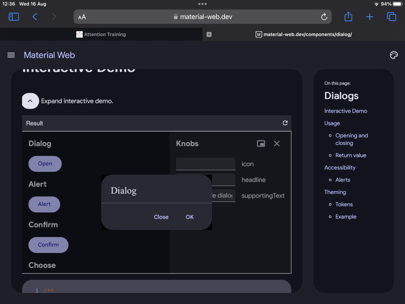The height and width of the screenshot is (304, 405).
Task: Open the Material Web navigation menu
Action: 11,55
